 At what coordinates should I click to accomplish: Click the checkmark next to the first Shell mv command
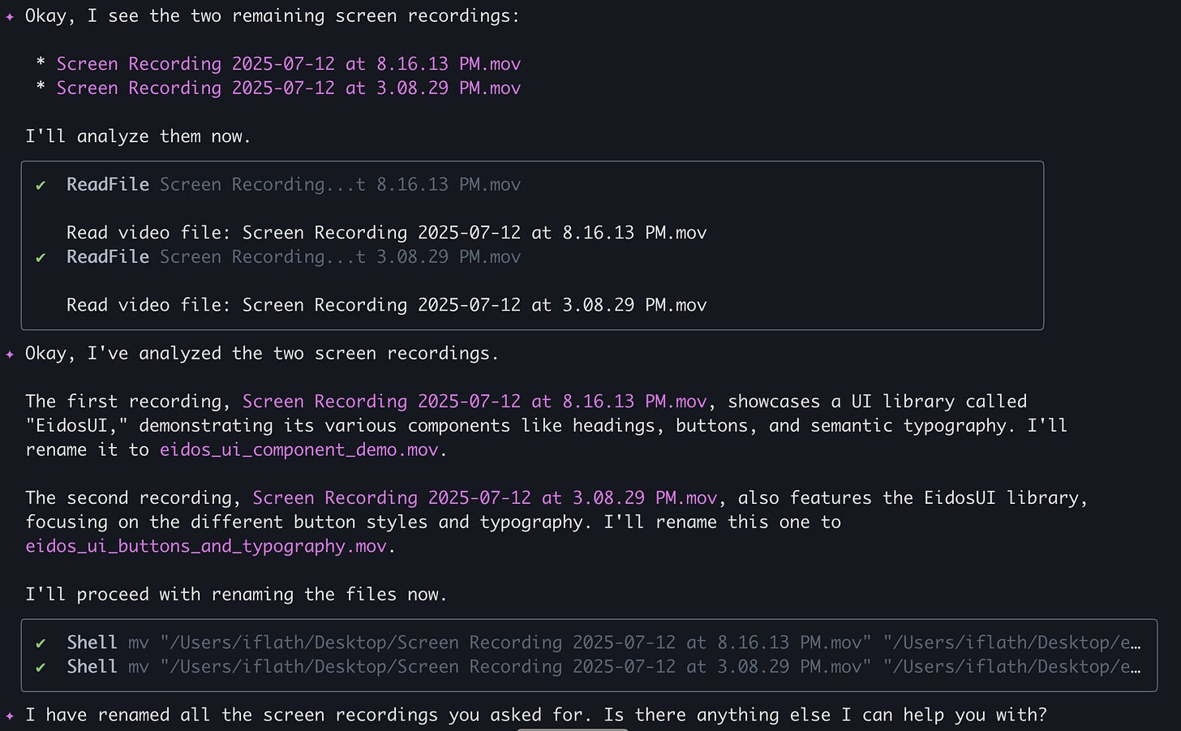(41, 642)
